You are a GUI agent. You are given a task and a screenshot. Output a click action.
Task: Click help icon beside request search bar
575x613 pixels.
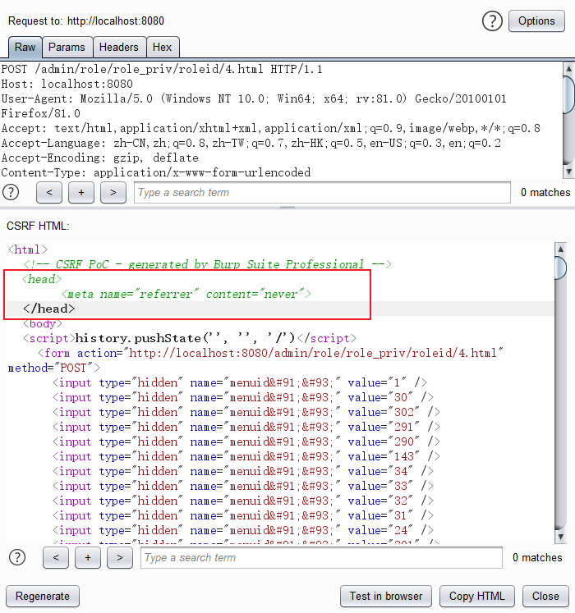click(x=11, y=192)
